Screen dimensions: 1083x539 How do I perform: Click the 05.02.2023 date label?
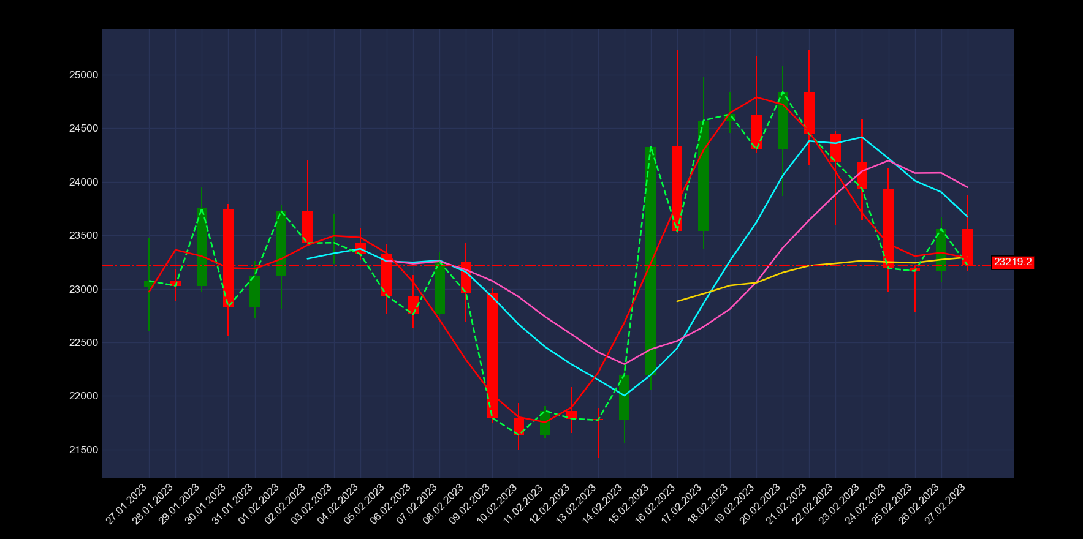tap(364, 504)
